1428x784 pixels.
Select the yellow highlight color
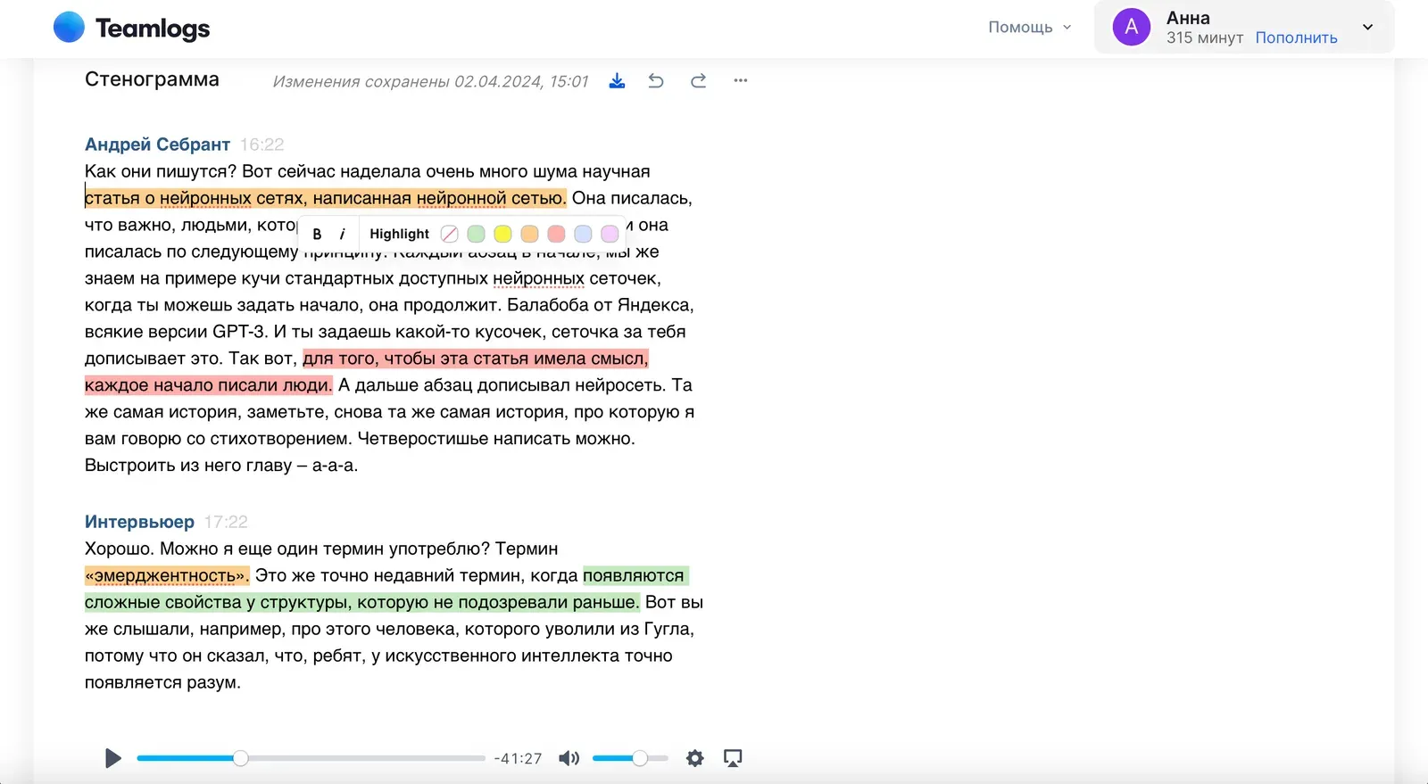(x=503, y=234)
